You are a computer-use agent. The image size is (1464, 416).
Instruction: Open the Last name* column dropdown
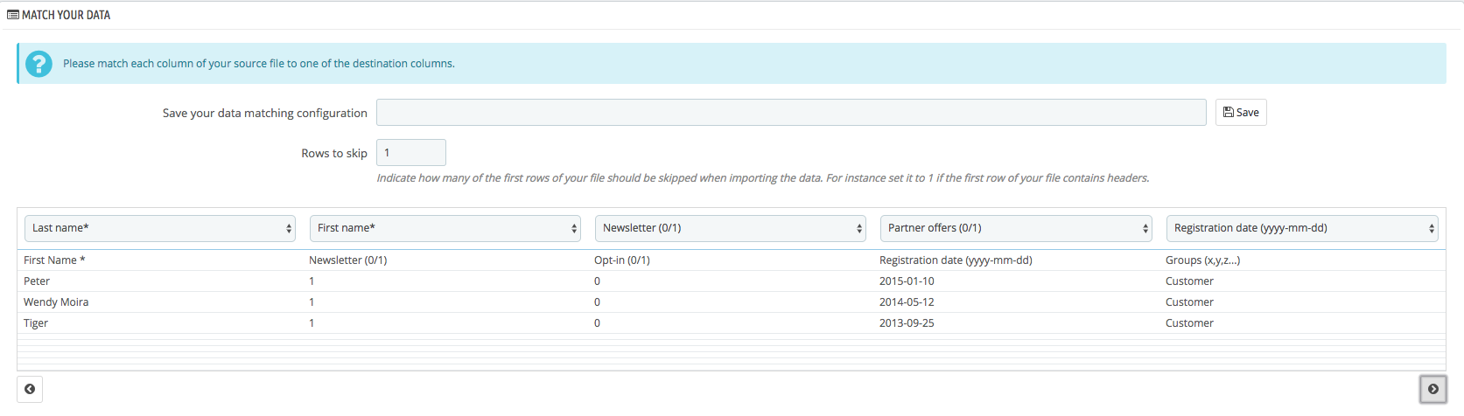click(160, 228)
